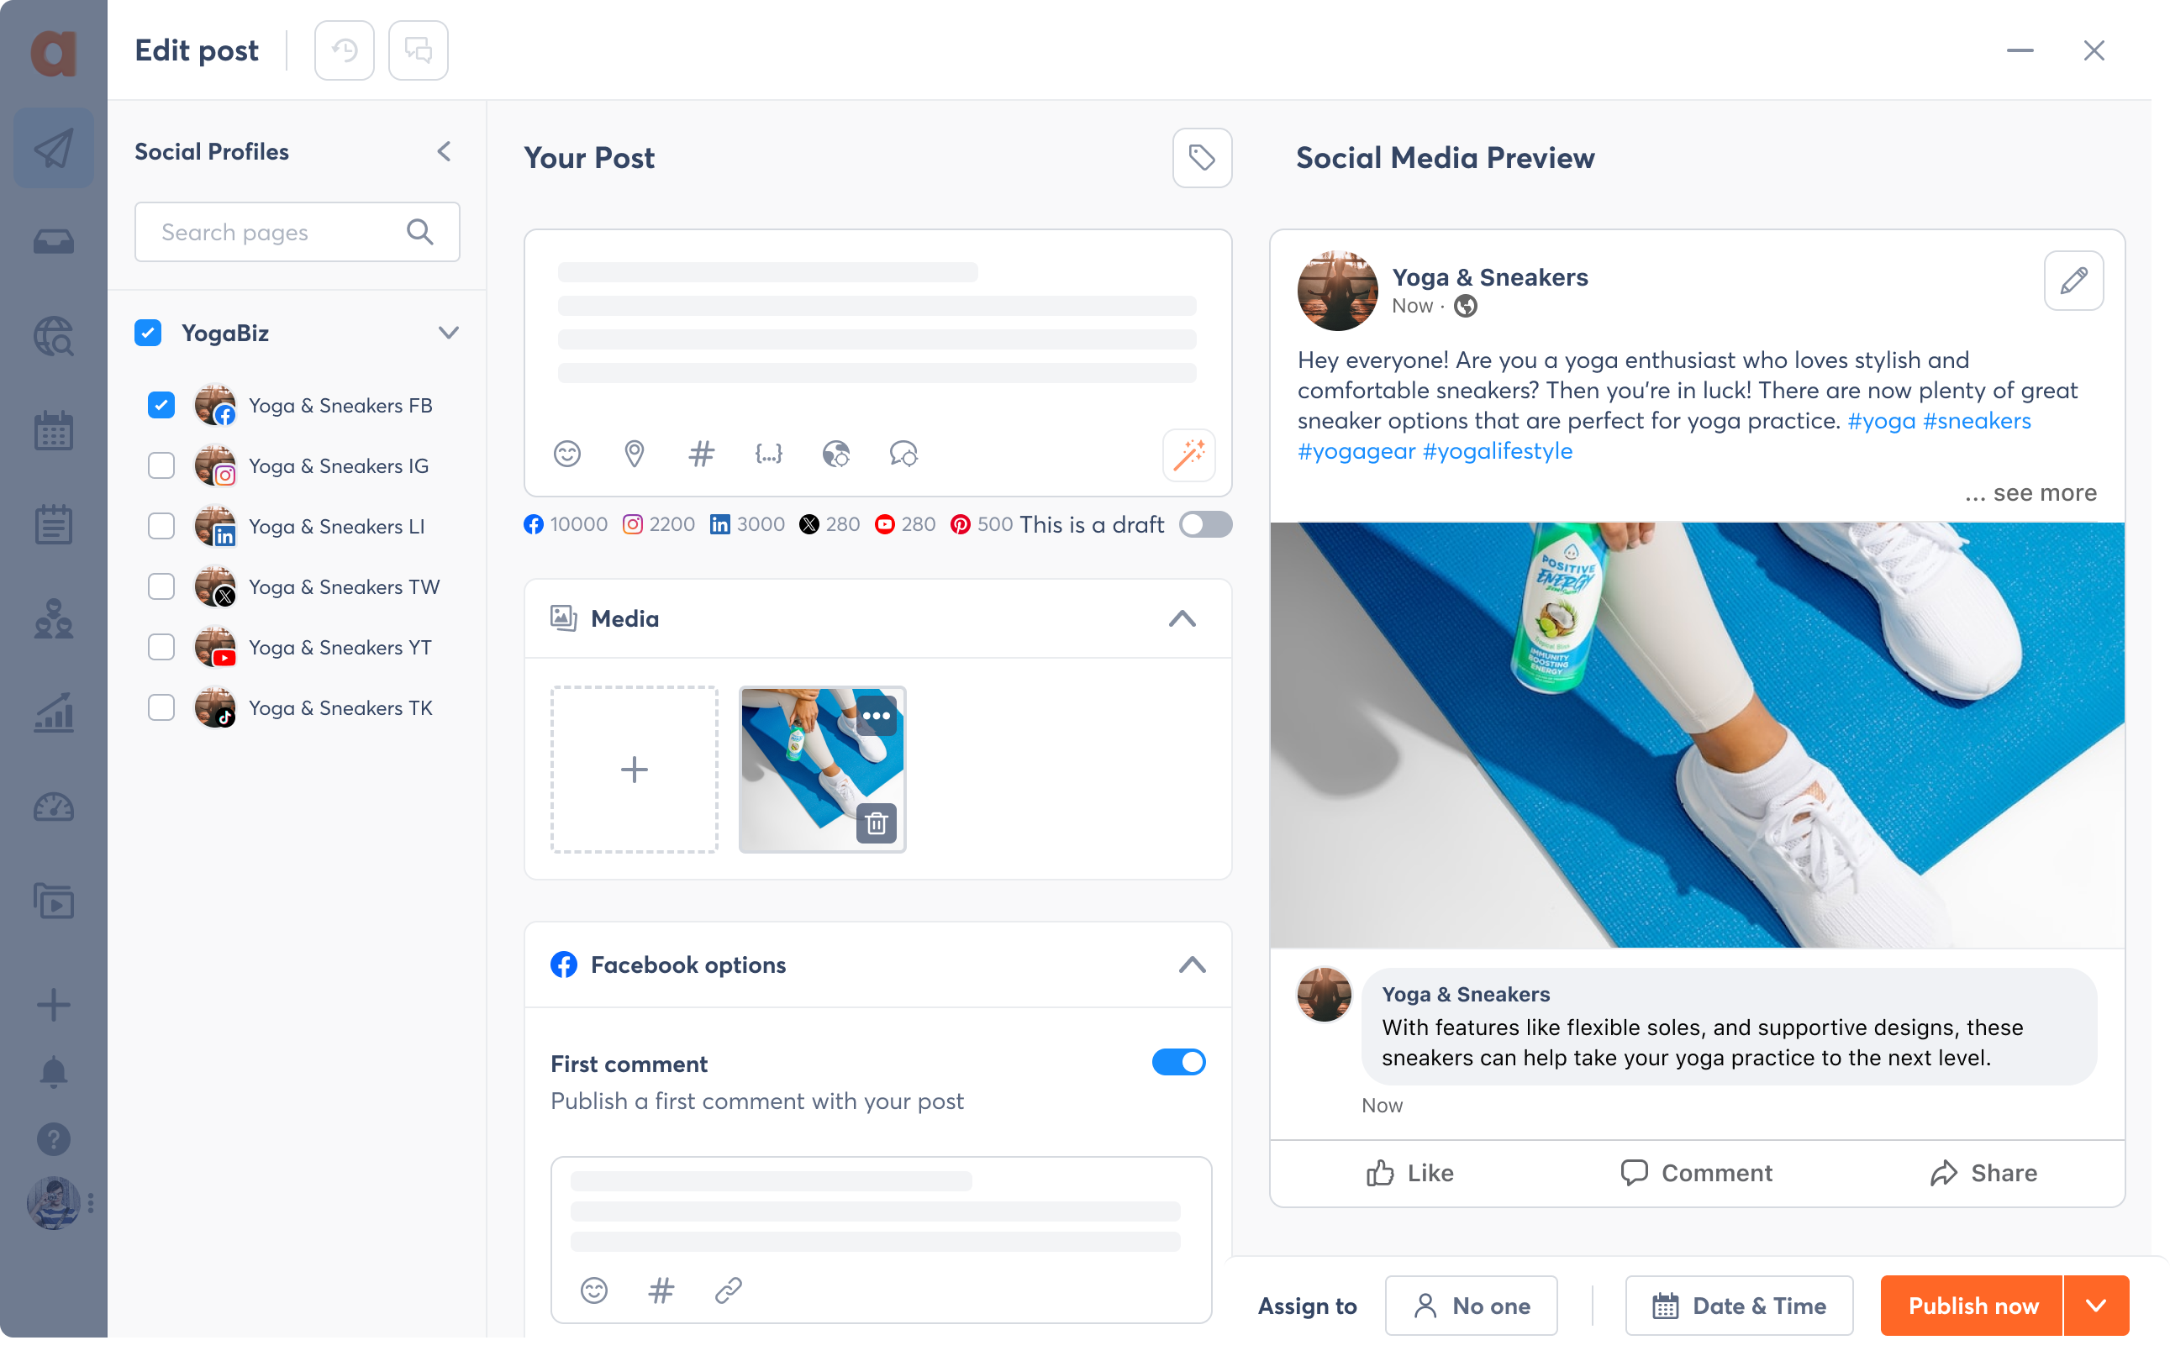The image size is (2170, 1356).
Task: Collapse the Media section panel
Action: point(1182,618)
